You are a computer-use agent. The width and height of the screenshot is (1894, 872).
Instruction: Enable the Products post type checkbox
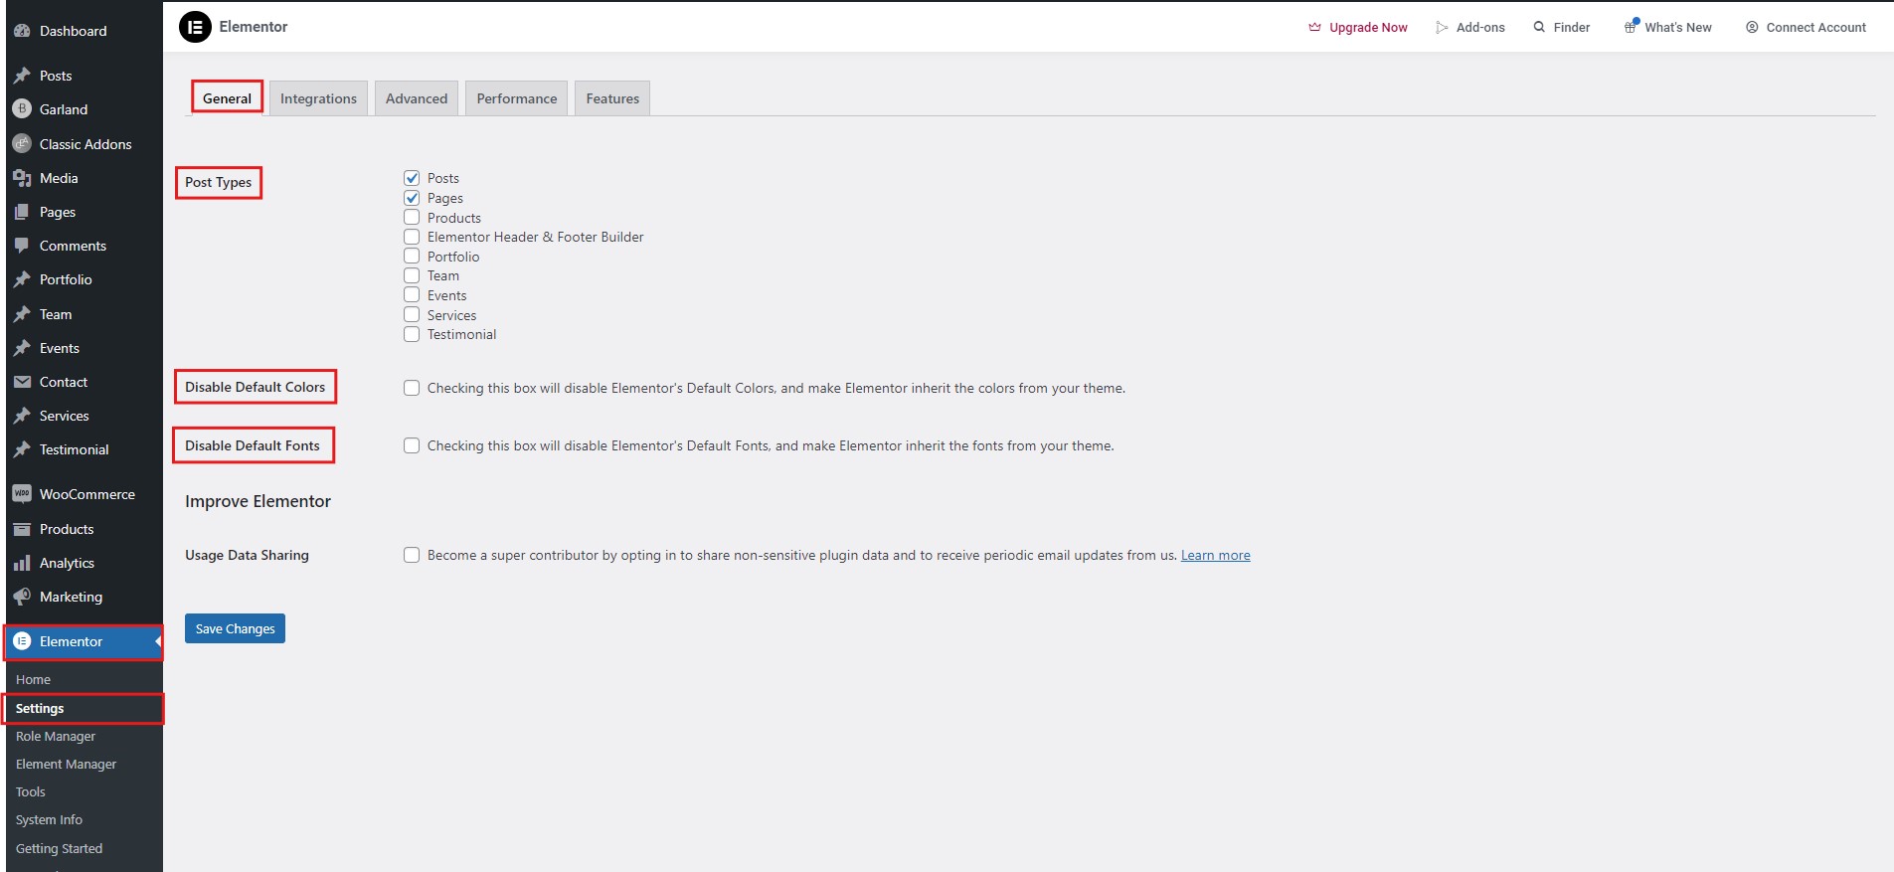(x=412, y=217)
